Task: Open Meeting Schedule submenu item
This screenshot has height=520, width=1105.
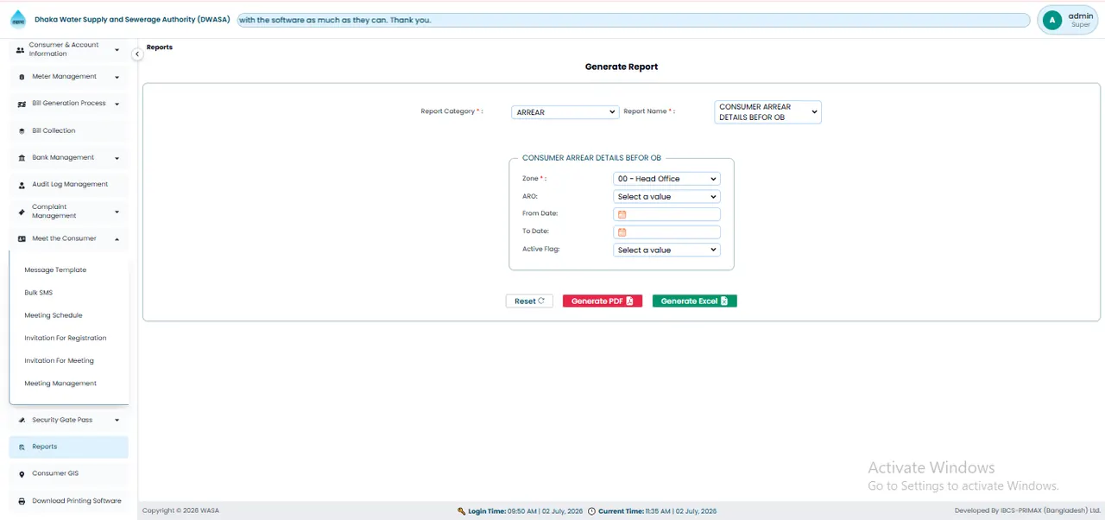Action: pyautogui.click(x=54, y=315)
